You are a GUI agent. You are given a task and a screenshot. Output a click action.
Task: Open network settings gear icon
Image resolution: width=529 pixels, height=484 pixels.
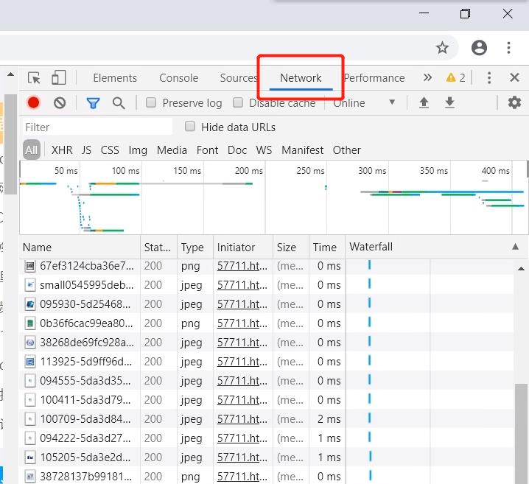coord(514,103)
